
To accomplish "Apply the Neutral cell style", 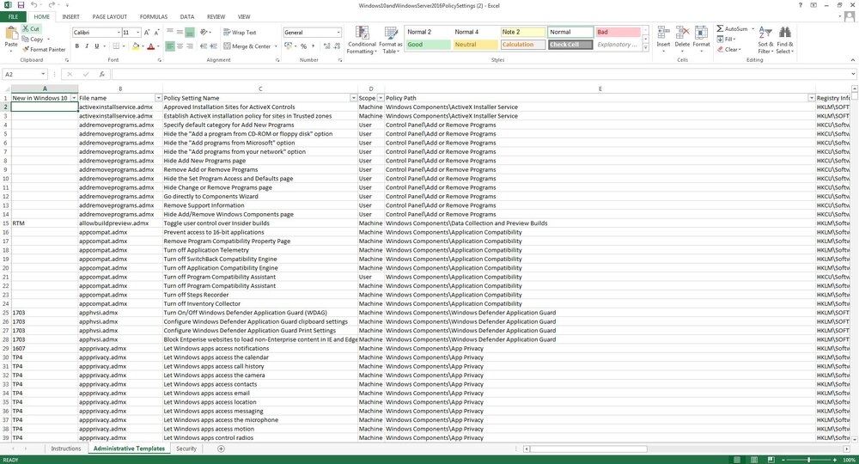I will pos(476,45).
